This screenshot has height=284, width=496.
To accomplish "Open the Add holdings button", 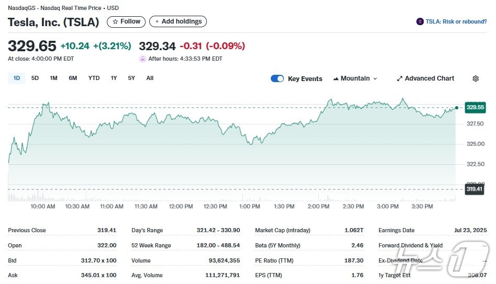I will coord(178,22).
